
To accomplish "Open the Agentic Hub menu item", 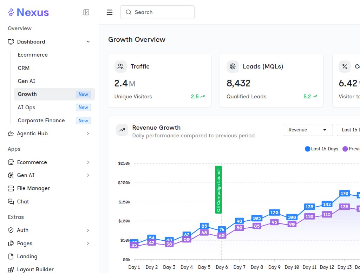I will tap(49, 134).
